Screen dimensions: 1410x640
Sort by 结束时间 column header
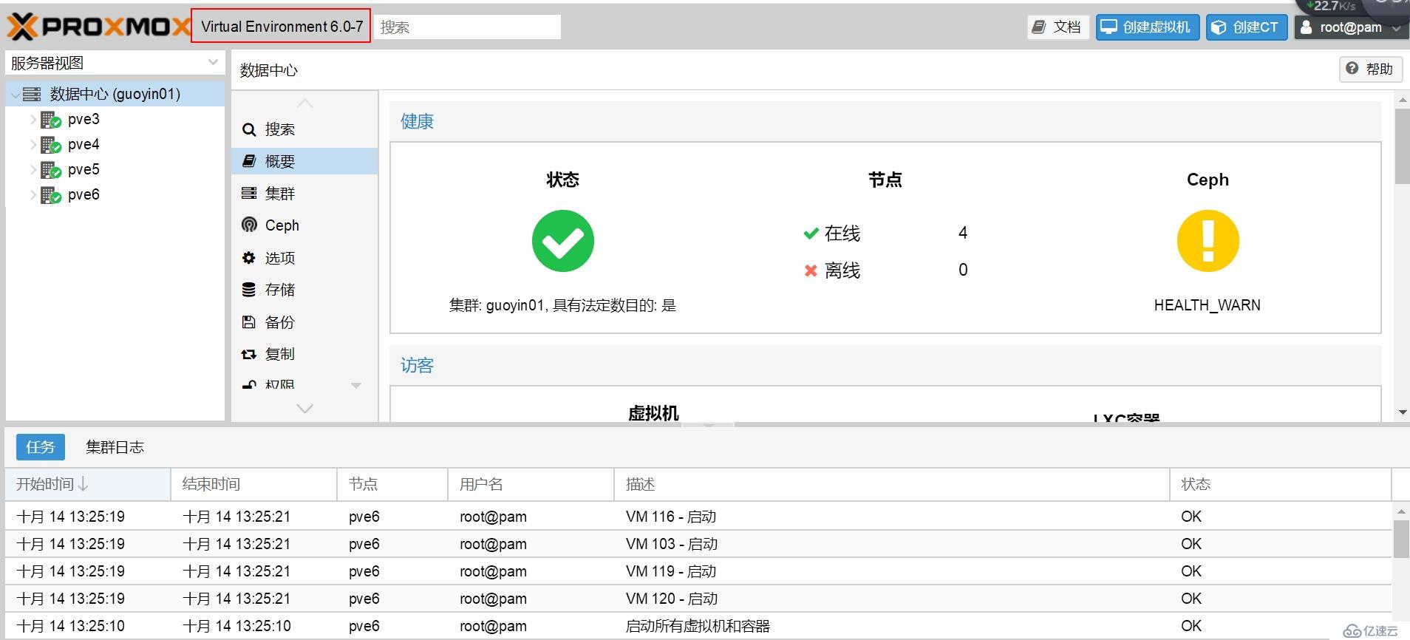[253, 484]
